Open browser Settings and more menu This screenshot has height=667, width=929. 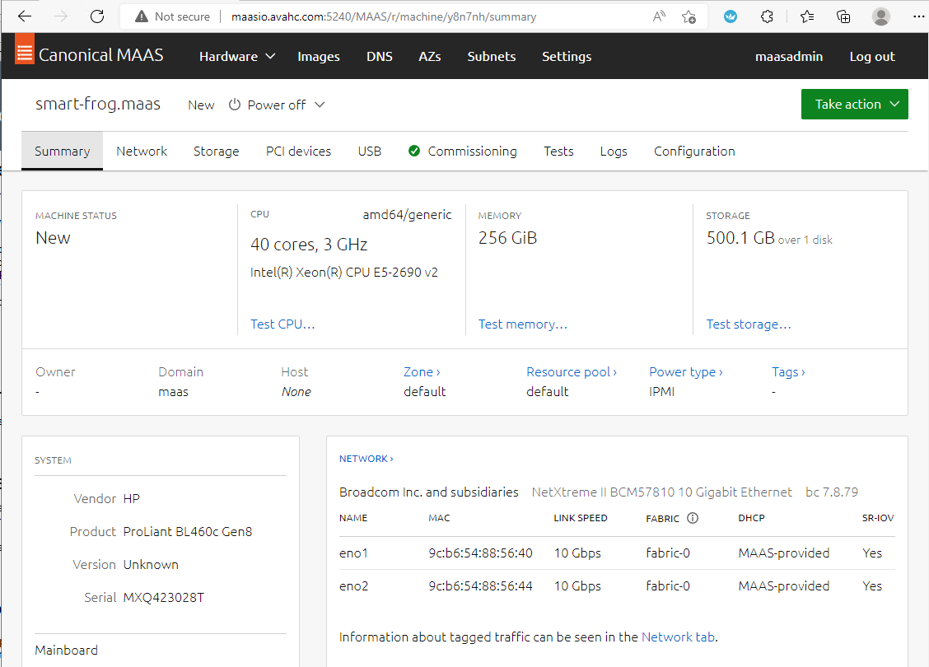point(917,16)
